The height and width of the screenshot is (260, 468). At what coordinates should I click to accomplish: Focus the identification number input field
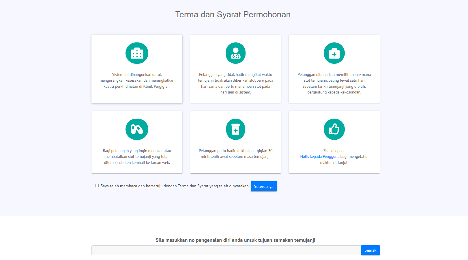(x=226, y=250)
